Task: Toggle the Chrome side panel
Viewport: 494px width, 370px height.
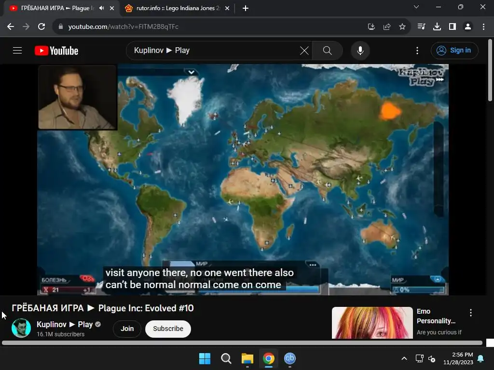Action: point(453,26)
